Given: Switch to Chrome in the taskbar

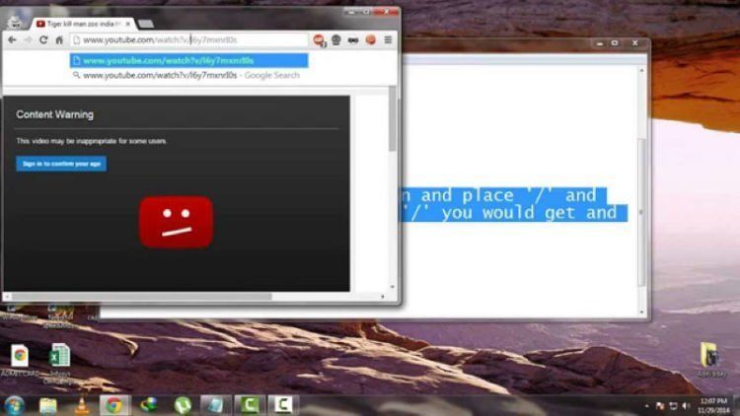Looking at the screenshot, I should 113,405.
